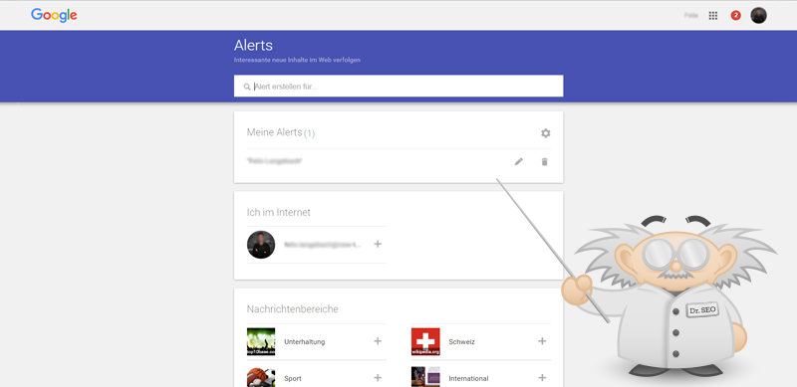Click 'Interessante neue Inhalte im Web verfolgen' subtitle
Image resolution: width=797 pixels, height=387 pixels.
pos(297,60)
